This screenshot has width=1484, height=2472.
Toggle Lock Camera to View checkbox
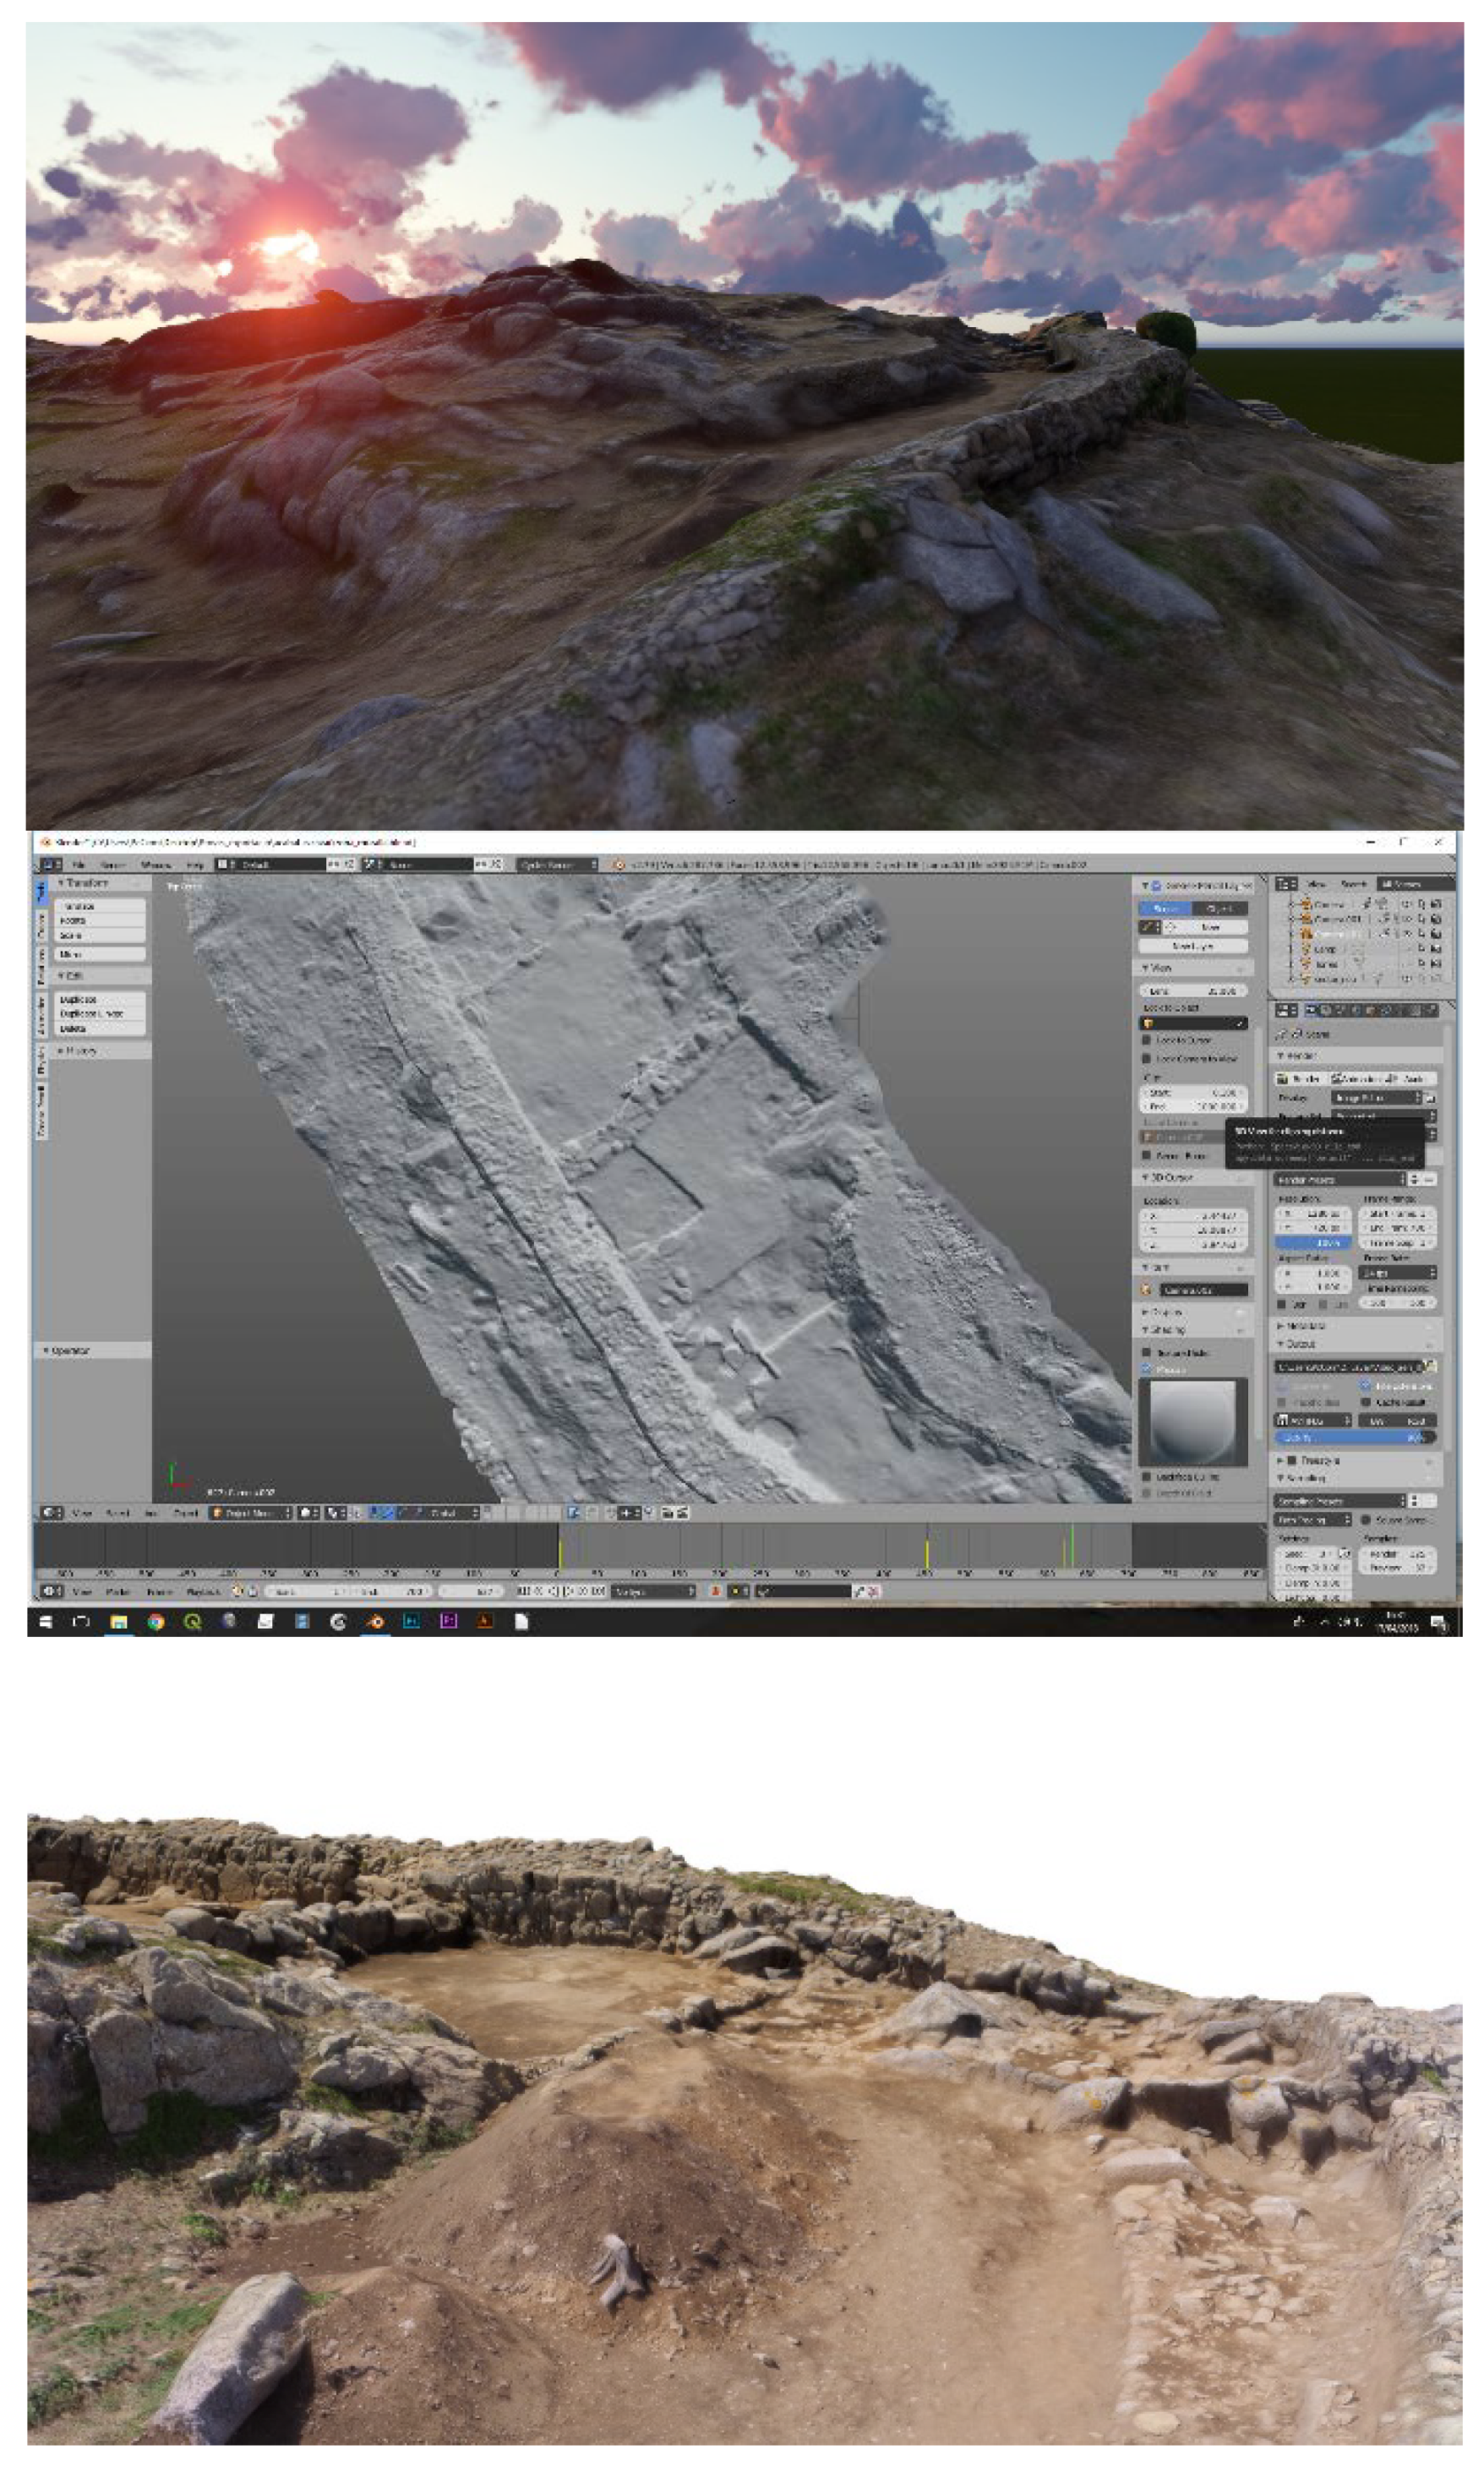1147,1058
